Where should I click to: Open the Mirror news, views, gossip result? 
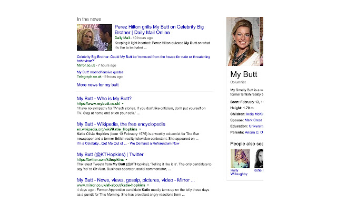pos(136,180)
